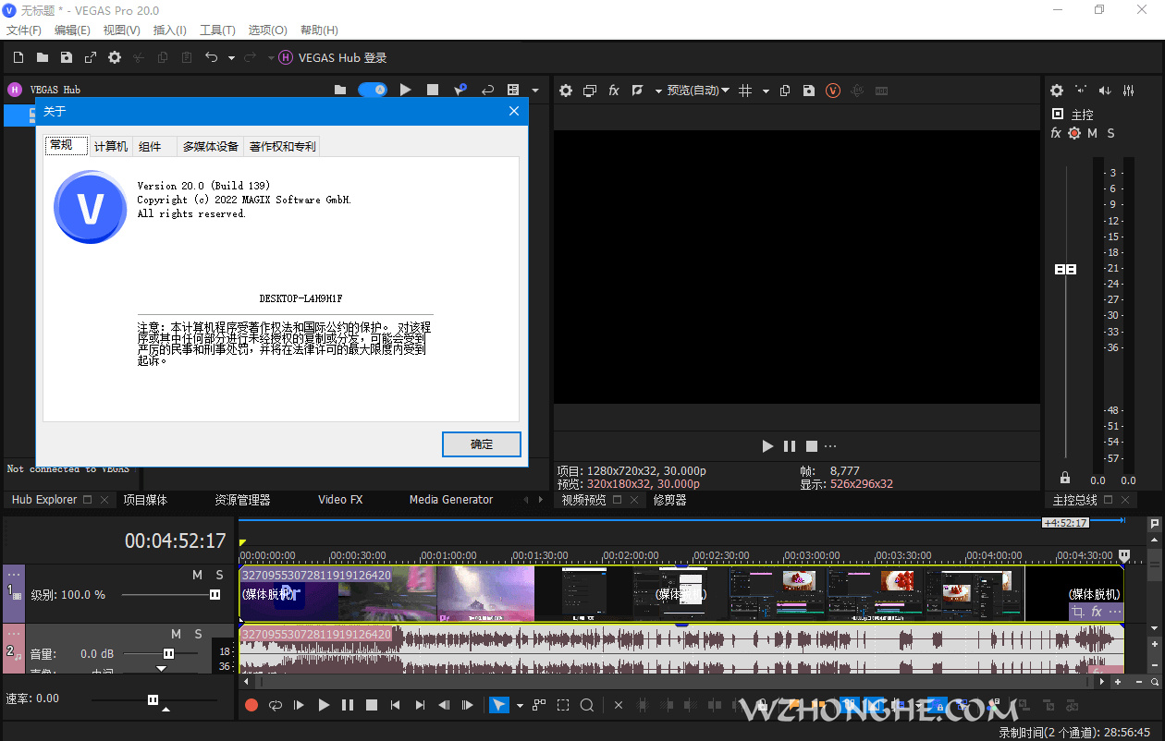1165x741 pixels.
Task: Mute the video track
Action: click(196, 574)
